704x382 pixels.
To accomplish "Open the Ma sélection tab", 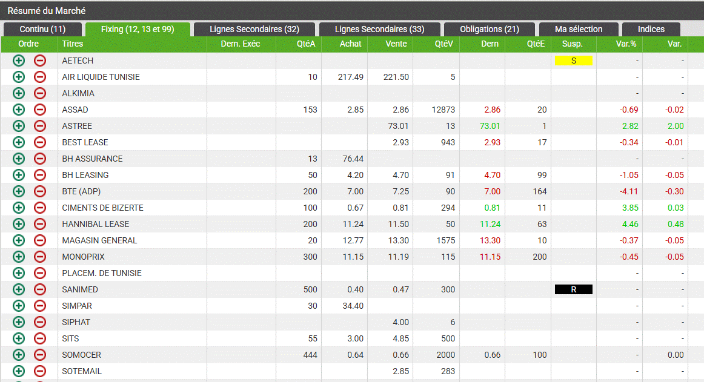I will point(579,29).
